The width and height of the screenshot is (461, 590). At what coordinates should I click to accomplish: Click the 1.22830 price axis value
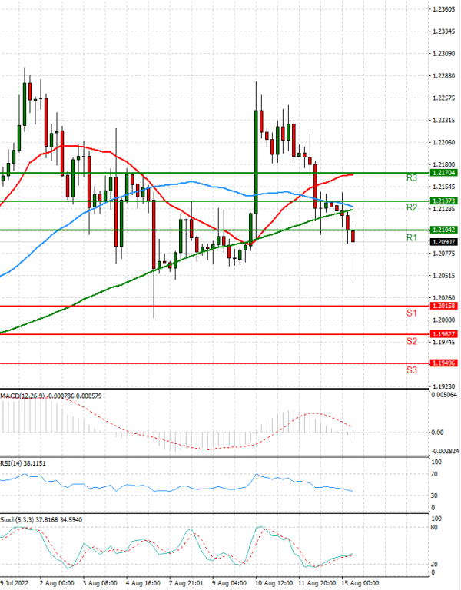(x=443, y=76)
